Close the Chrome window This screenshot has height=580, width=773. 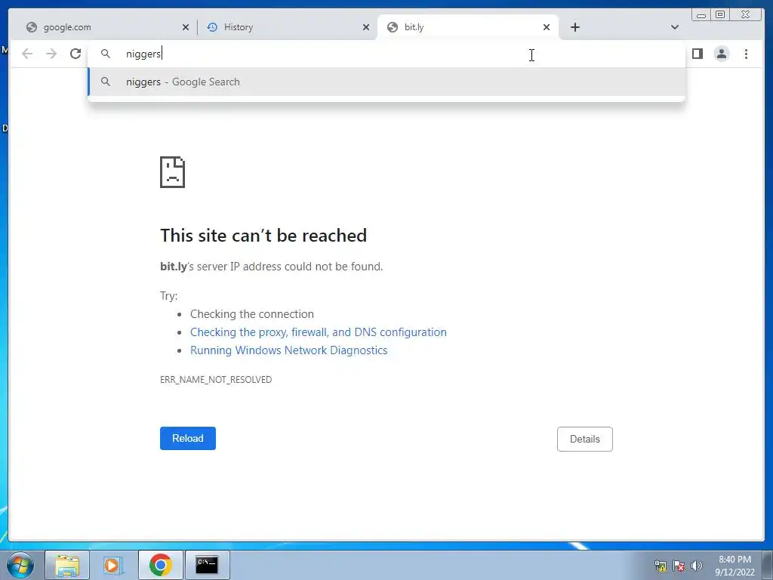[x=746, y=15]
